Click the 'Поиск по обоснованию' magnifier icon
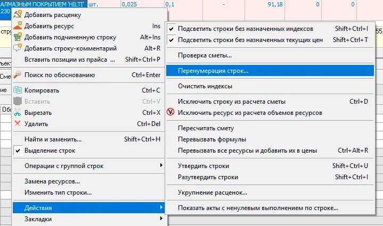 (18, 74)
